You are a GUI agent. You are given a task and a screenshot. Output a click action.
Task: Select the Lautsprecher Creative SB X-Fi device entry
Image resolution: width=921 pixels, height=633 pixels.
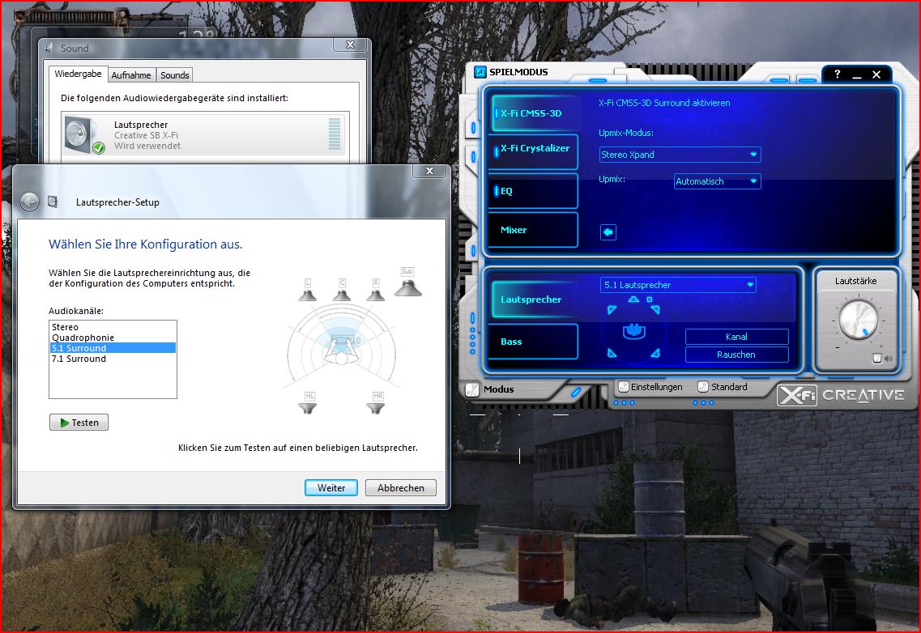(205, 135)
